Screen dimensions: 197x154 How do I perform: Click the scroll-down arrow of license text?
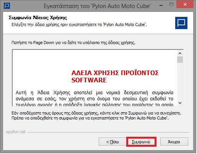(x=180, y=103)
